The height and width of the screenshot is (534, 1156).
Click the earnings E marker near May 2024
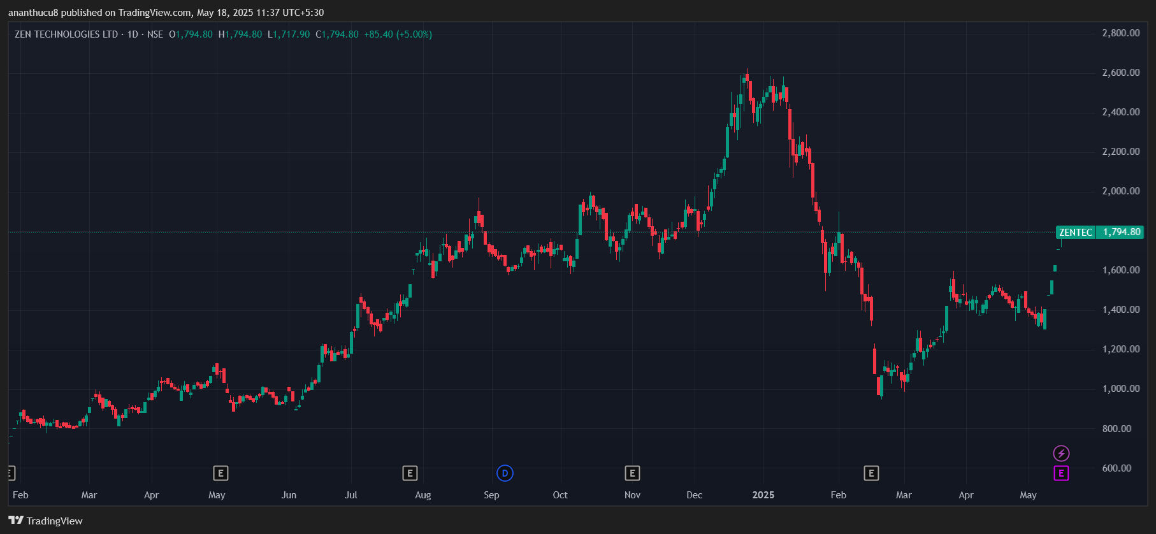[x=220, y=473]
